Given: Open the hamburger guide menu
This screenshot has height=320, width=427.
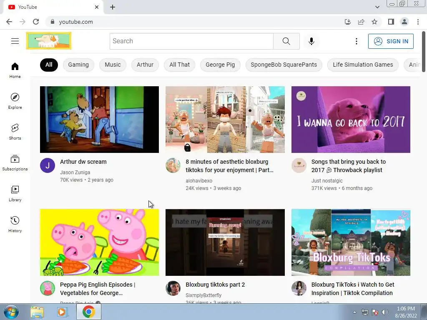Looking at the screenshot, I should pos(15,41).
